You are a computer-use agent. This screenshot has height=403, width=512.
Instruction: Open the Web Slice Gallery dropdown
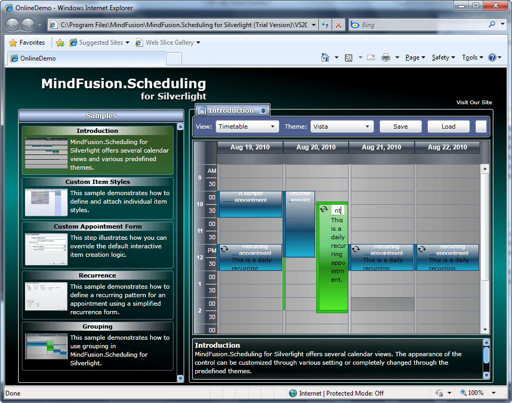point(198,43)
